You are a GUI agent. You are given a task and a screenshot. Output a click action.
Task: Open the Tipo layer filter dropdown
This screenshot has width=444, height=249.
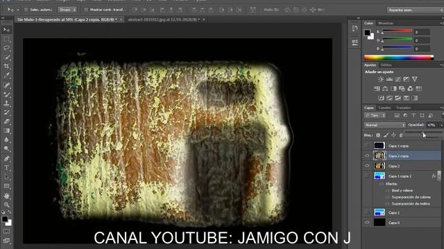pos(375,116)
